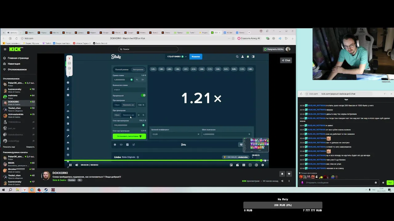The height and width of the screenshot is (221, 394).
Task: Open Stake user account icon
Action: pyautogui.click(x=242, y=56)
